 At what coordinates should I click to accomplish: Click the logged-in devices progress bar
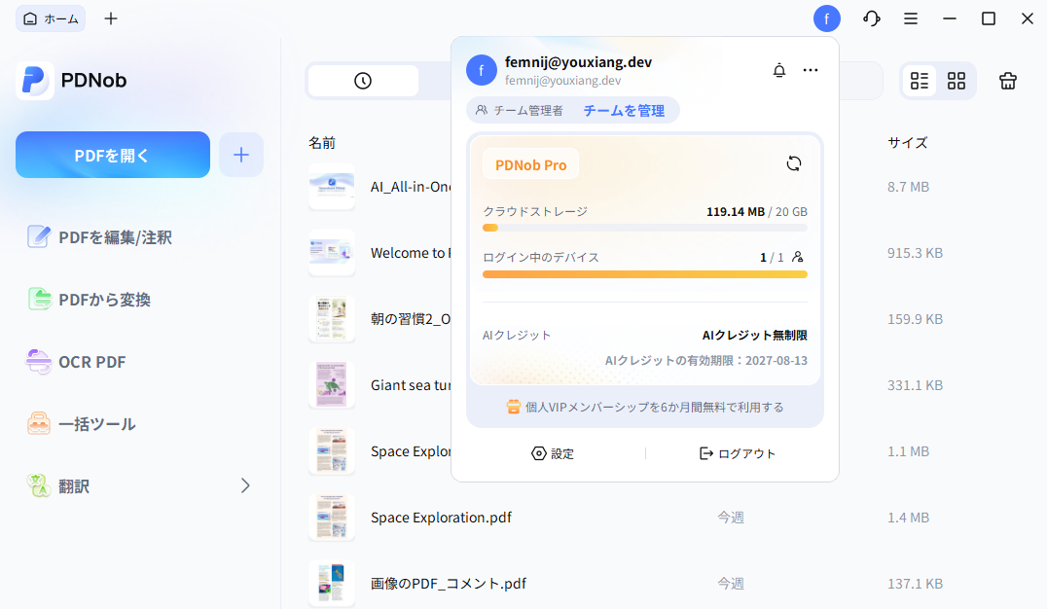coord(645,274)
